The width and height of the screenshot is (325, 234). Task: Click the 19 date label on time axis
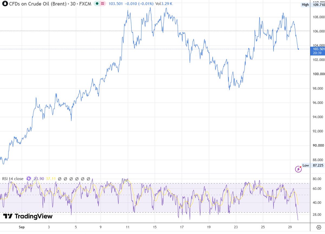tap(209, 227)
